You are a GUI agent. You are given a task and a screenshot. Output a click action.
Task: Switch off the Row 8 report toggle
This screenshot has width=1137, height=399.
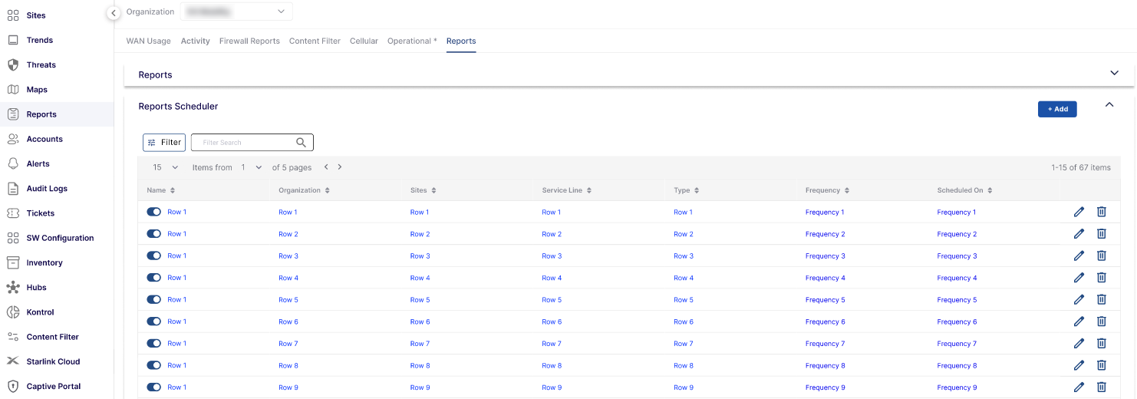(154, 365)
